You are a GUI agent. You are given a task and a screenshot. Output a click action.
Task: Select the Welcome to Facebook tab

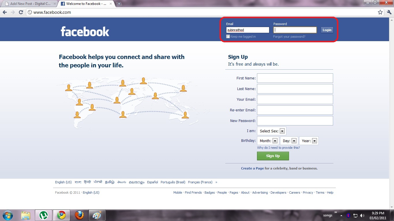pyautogui.click(x=86, y=4)
